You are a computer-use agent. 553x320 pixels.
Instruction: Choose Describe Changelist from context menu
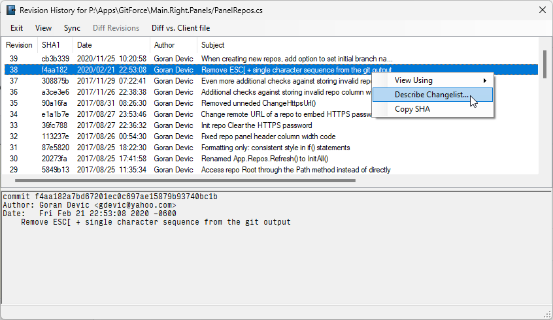pos(431,95)
